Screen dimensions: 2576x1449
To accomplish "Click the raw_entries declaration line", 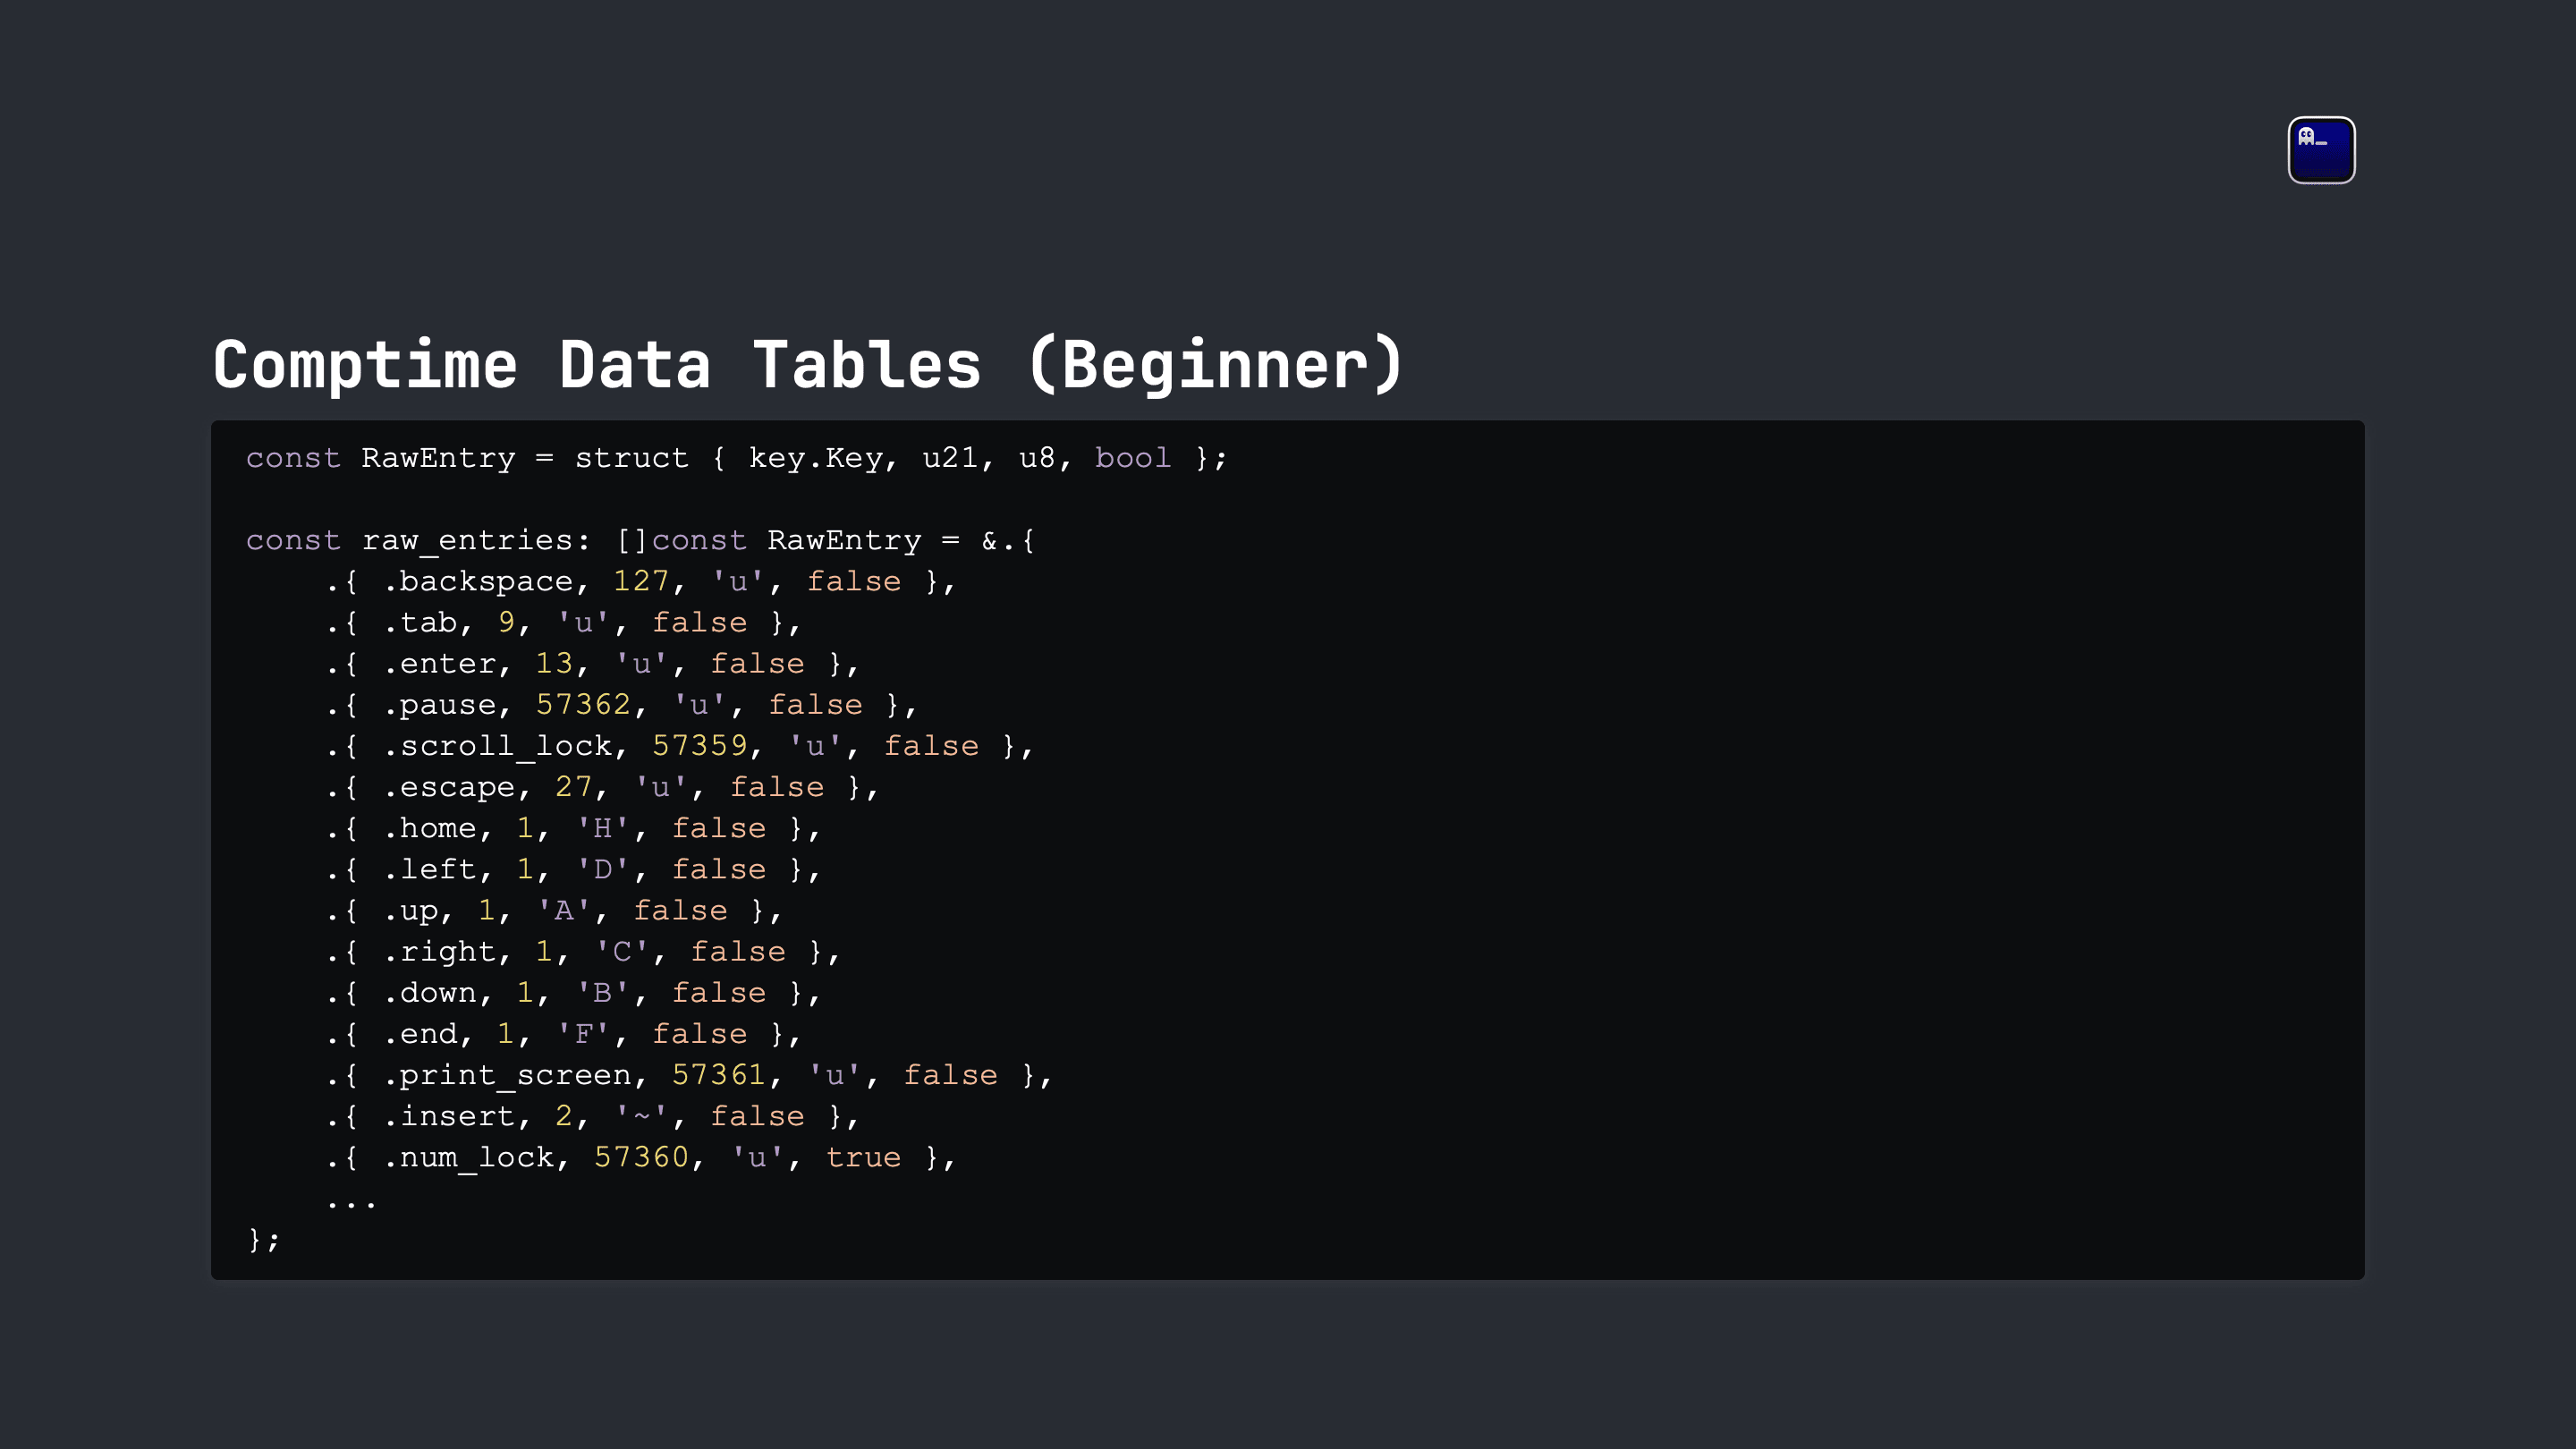I will pos(640,541).
